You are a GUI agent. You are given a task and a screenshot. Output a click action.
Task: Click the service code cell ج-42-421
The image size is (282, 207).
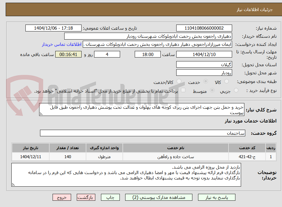tap(247, 157)
